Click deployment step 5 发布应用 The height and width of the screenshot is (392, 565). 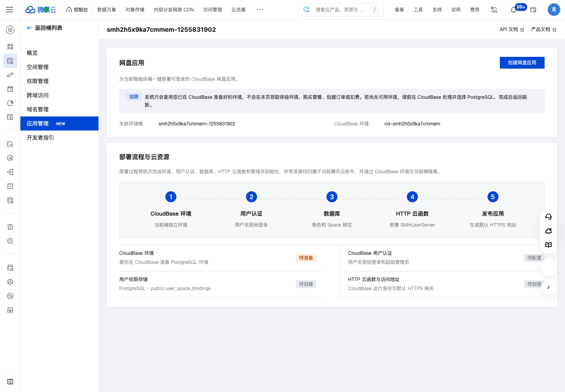493,210
